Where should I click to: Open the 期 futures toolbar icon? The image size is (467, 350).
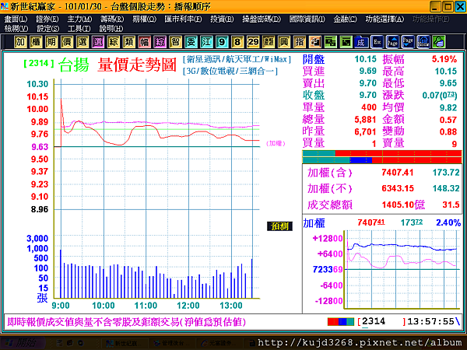coord(51,42)
